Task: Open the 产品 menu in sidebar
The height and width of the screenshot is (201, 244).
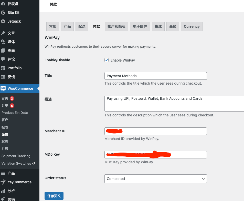Action: click(20, 173)
